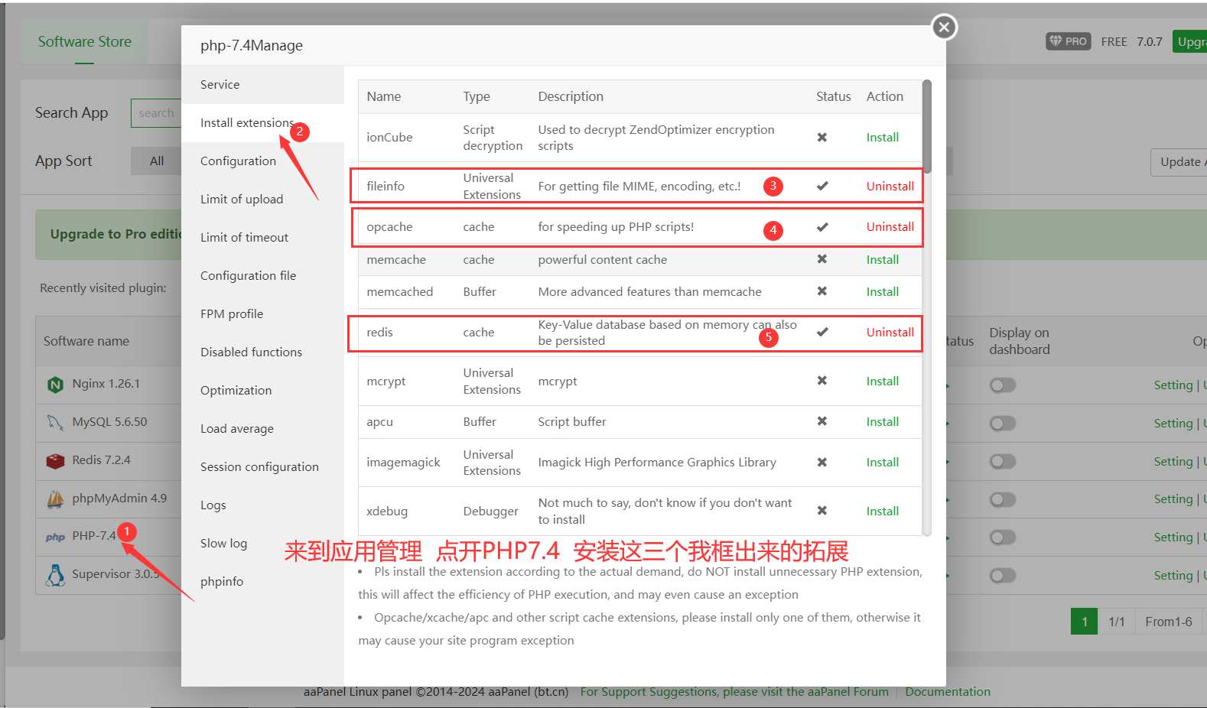Open the Configuration file tab
This screenshot has width=1207, height=708.
pyautogui.click(x=262, y=275)
